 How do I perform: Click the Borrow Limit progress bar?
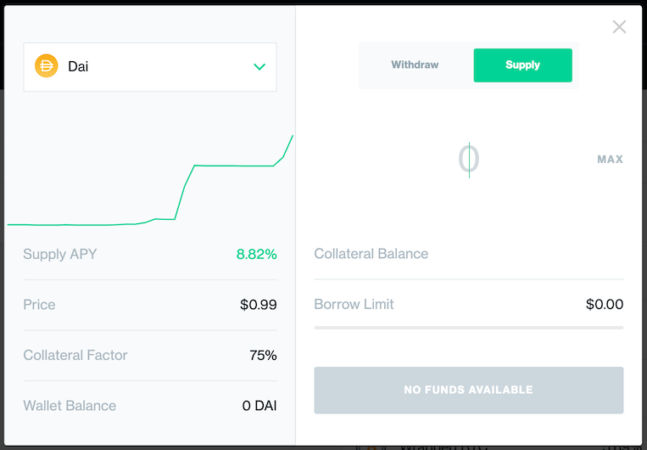[469, 328]
